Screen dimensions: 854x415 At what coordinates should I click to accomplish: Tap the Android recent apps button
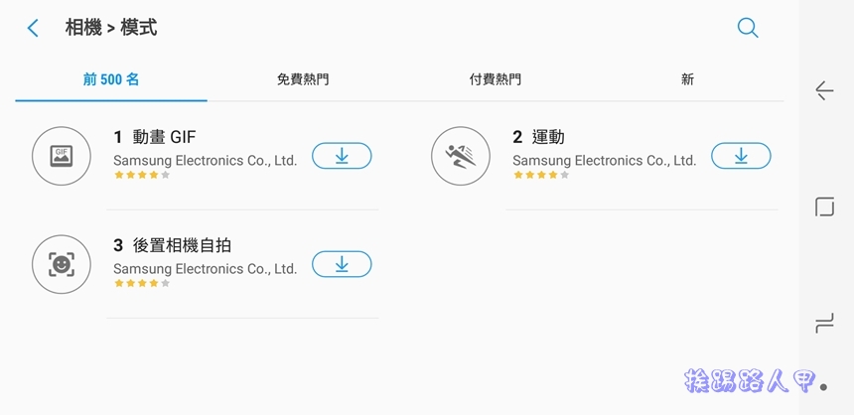tap(824, 324)
